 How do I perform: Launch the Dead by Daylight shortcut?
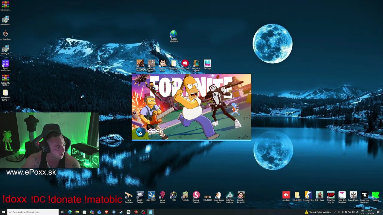coord(140,197)
